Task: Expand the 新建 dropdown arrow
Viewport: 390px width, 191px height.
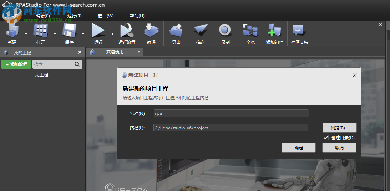Action: pos(26,33)
